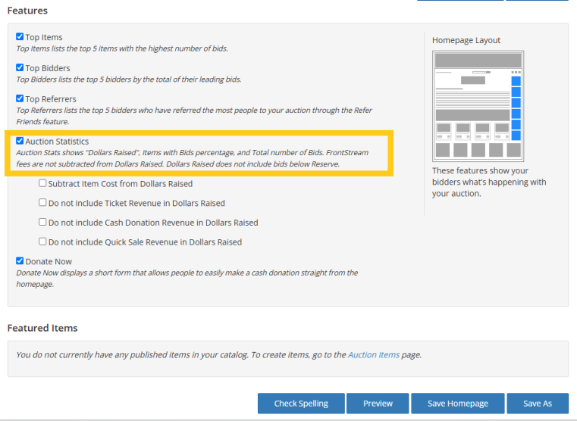This screenshot has width=577, height=421.
Task: Click 'Top Bidders lists the top 5 bidders' description
Action: coord(129,80)
